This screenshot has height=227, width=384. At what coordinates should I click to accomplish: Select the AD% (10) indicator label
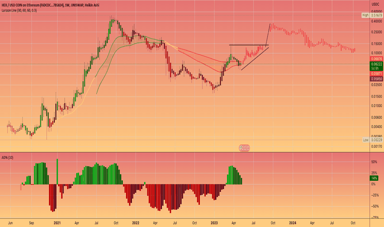7,158
